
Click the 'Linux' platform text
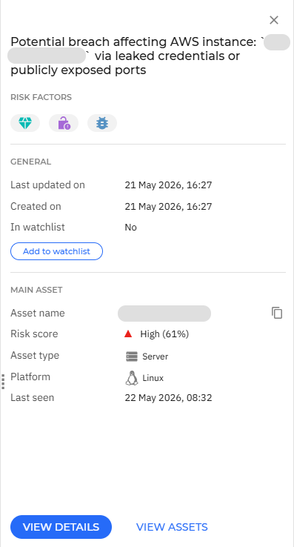tap(153, 378)
